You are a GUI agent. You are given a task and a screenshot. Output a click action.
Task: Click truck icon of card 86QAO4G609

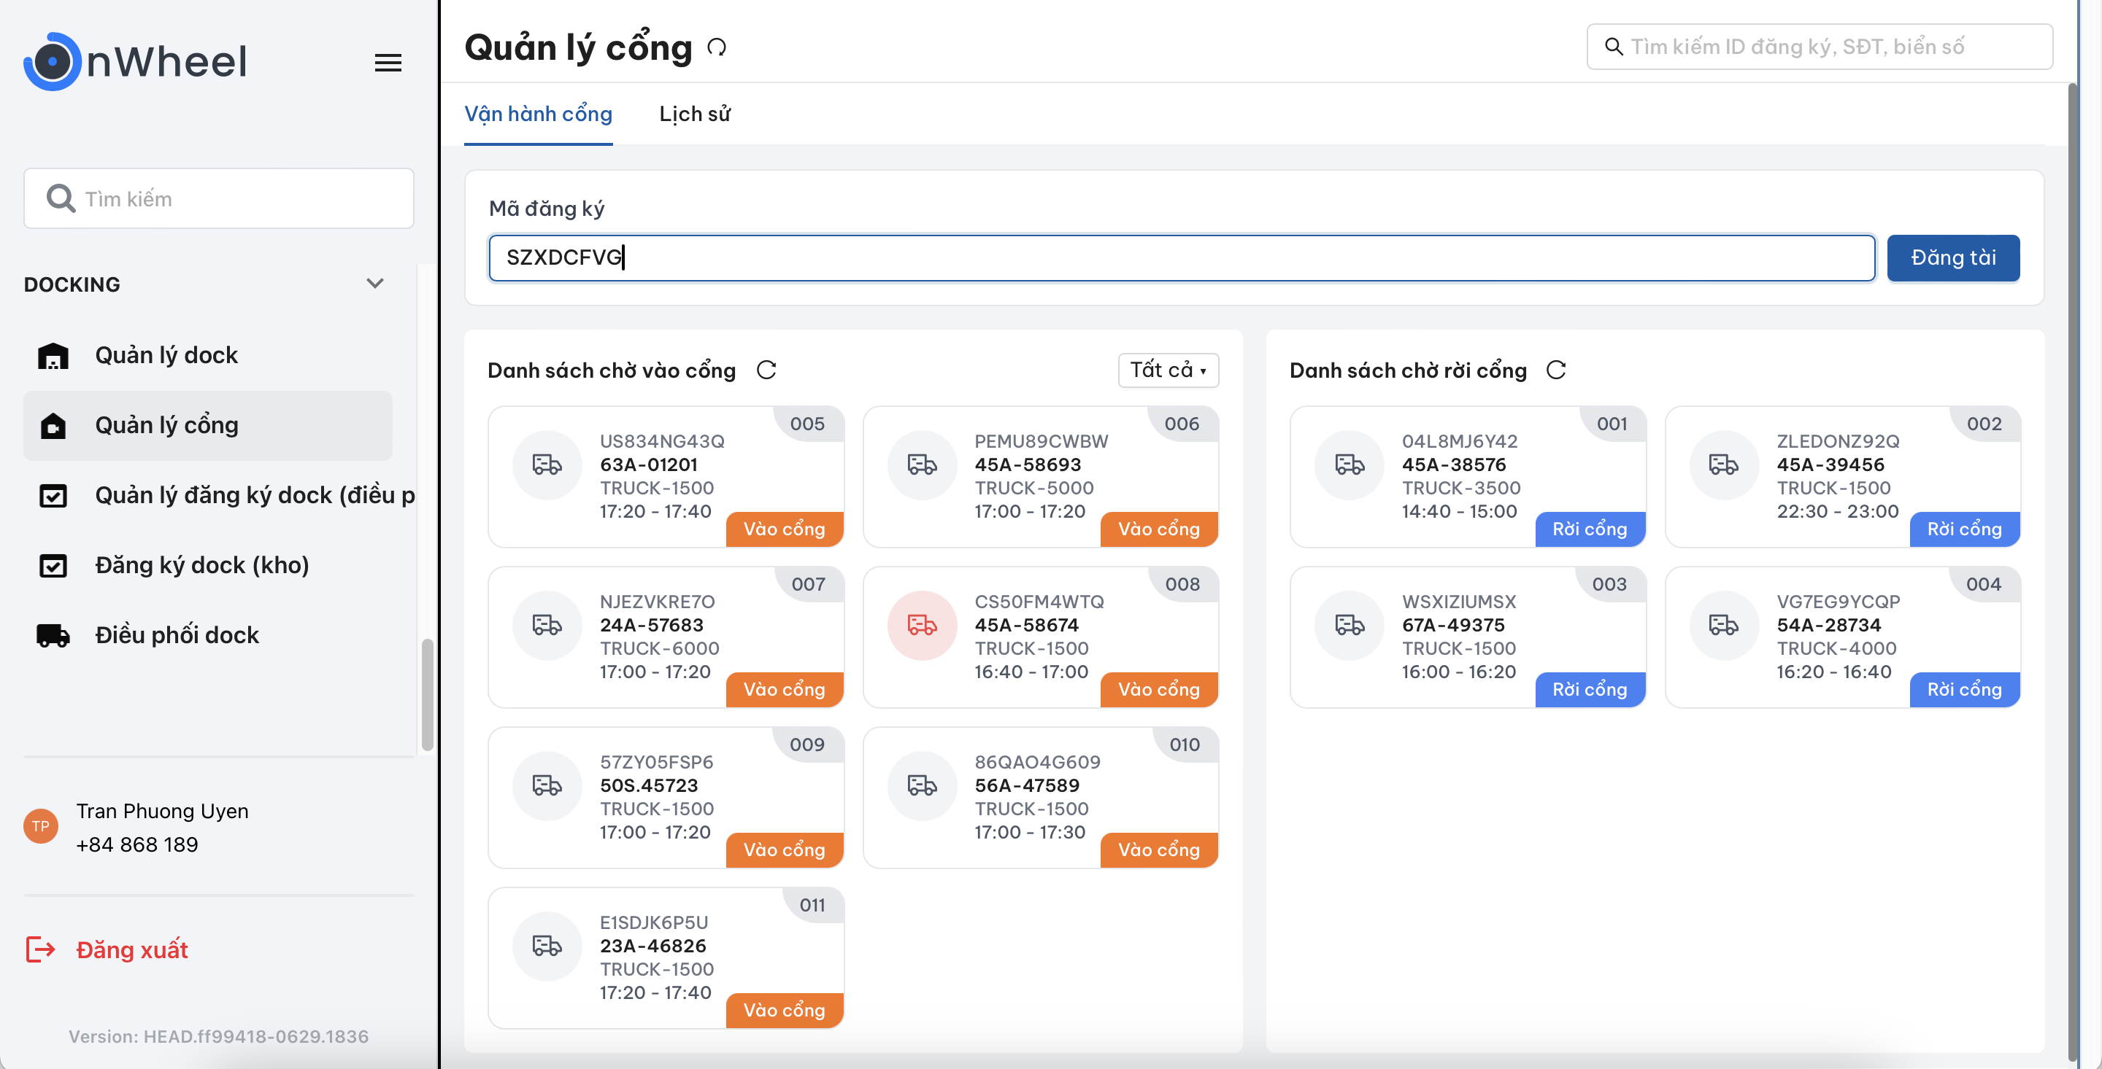pos(922,786)
